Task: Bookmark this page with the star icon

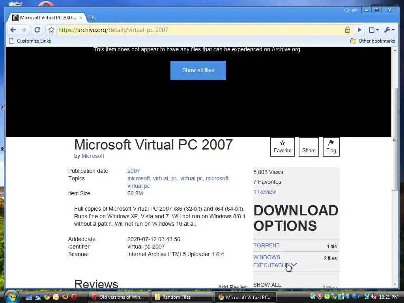Action: (51, 30)
